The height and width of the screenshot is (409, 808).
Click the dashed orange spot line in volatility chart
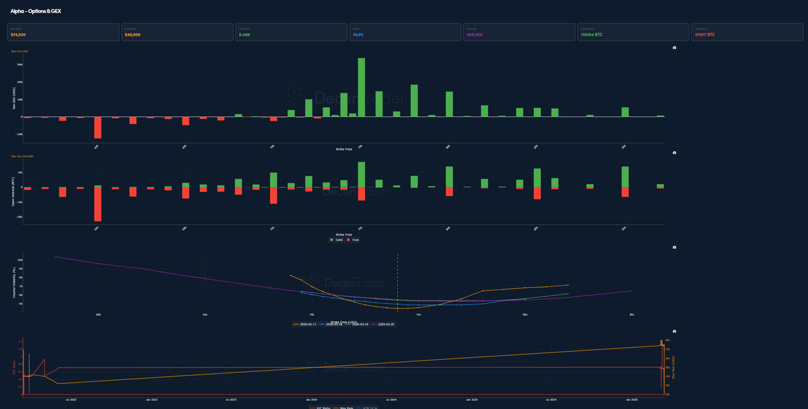(x=397, y=283)
